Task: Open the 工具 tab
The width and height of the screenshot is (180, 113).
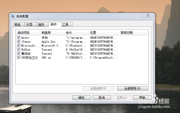Action: click(x=67, y=25)
